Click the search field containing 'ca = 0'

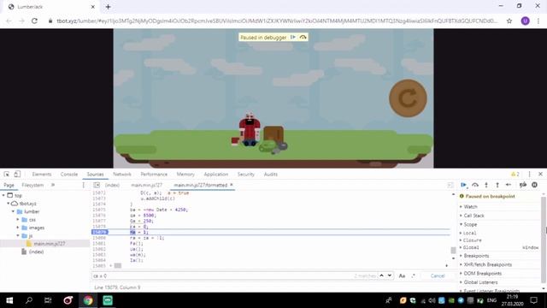(223, 275)
